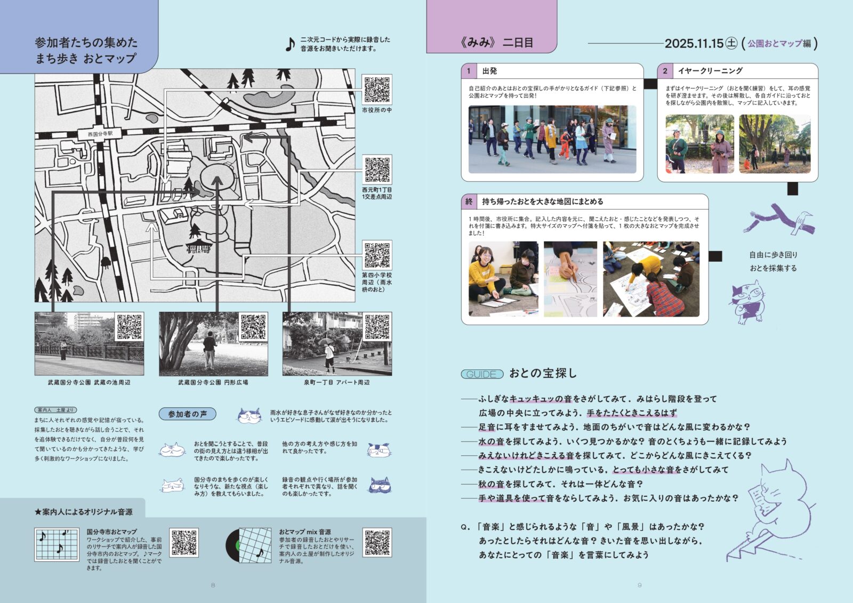Open the QR code beside おとマップ mix 音源
This screenshot has height=603, width=853.
point(377,543)
